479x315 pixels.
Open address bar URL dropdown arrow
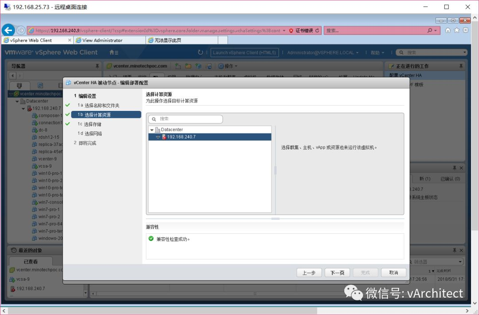tap(284, 31)
